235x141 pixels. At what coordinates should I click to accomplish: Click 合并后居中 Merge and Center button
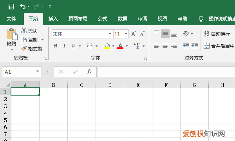[x=219, y=46]
